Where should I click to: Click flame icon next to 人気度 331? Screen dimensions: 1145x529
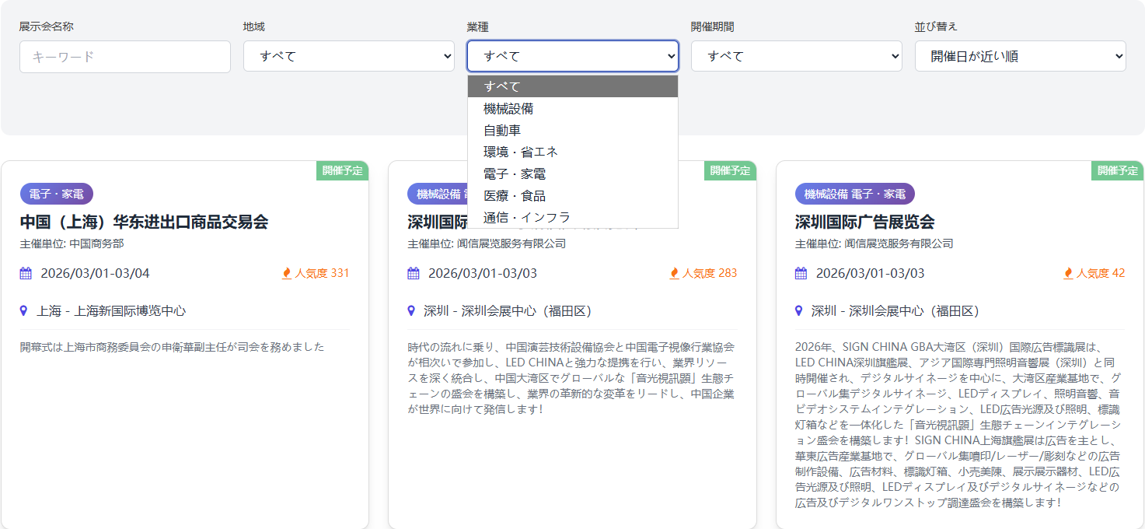[x=287, y=273]
